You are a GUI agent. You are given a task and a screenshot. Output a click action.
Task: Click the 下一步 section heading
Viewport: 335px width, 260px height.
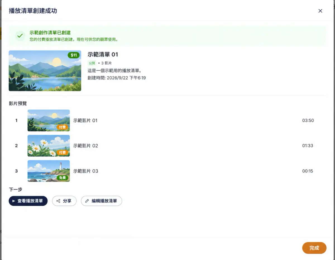16,189
